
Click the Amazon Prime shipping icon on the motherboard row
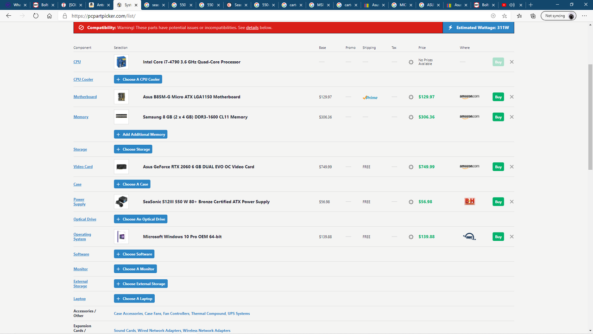click(370, 97)
